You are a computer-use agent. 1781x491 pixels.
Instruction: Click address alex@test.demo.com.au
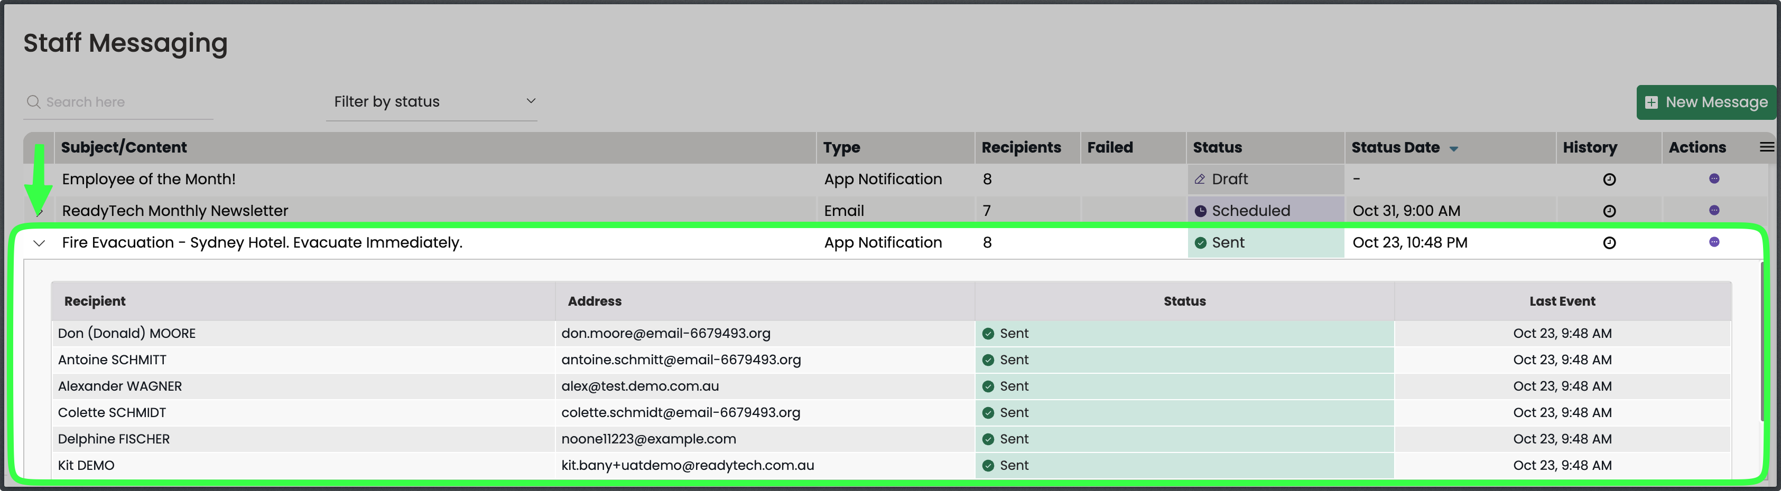click(639, 386)
